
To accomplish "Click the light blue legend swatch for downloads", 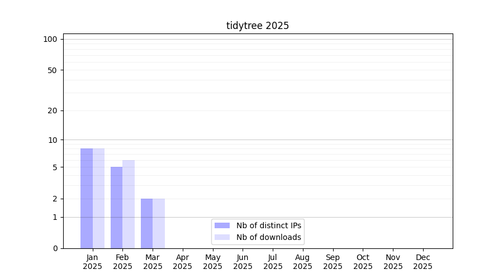I will point(222,237).
